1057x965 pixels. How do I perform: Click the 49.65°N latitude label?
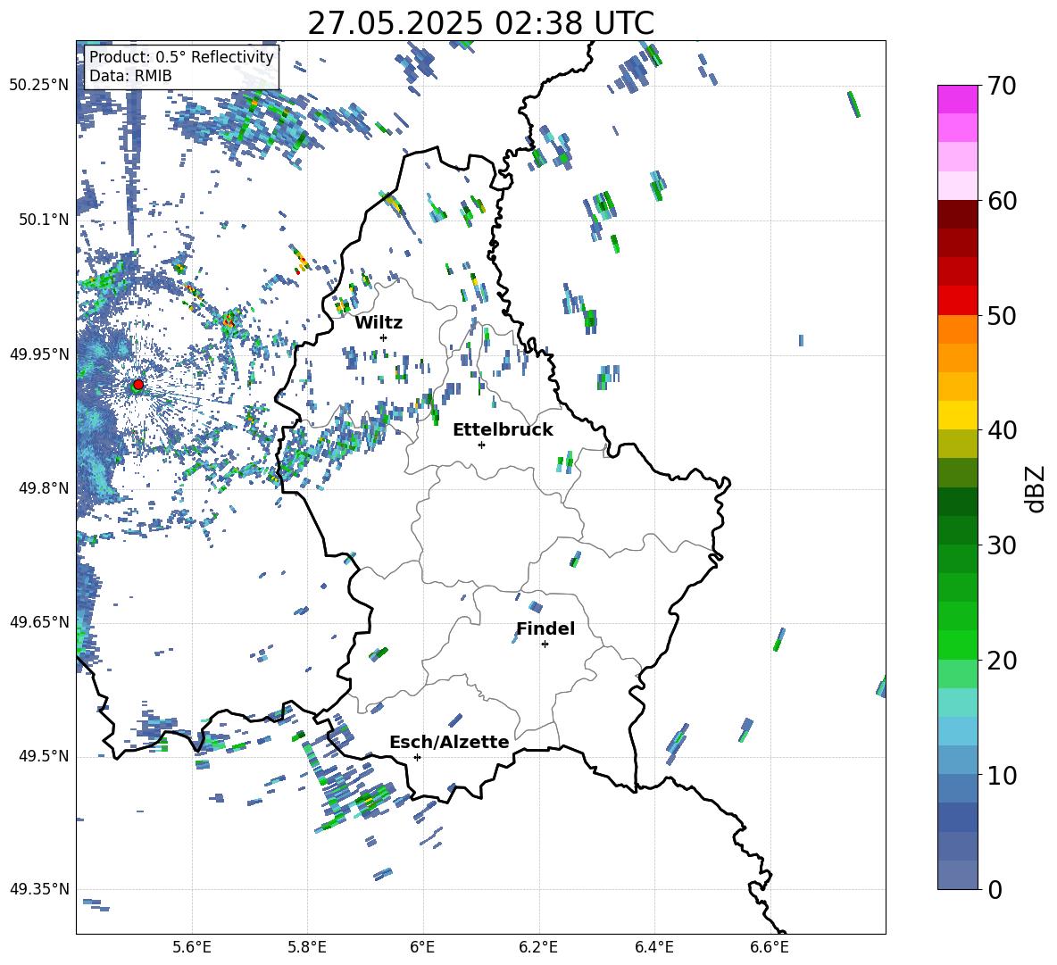coord(39,622)
